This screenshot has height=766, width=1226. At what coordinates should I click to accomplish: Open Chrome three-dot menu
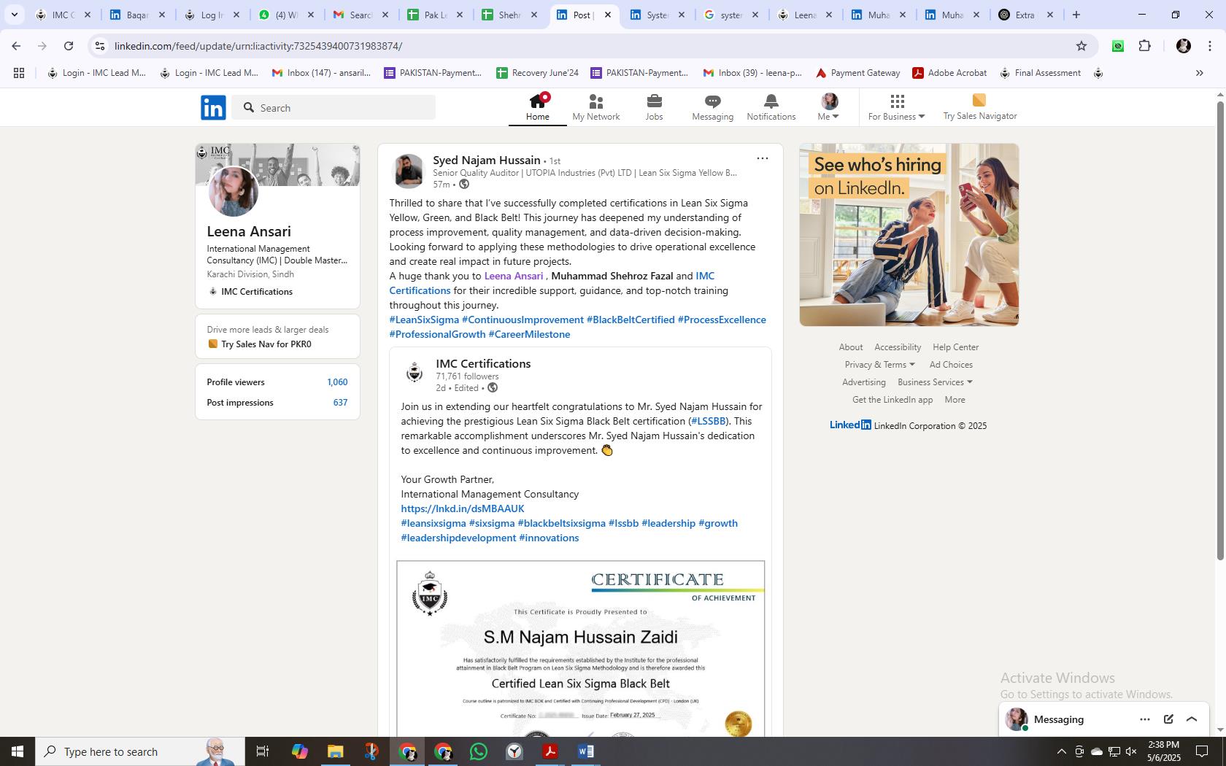pos(1210,46)
